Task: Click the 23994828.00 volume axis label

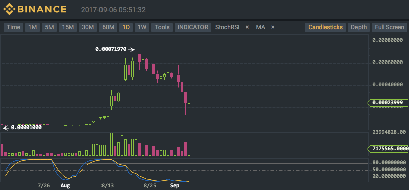Action: coord(389,132)
